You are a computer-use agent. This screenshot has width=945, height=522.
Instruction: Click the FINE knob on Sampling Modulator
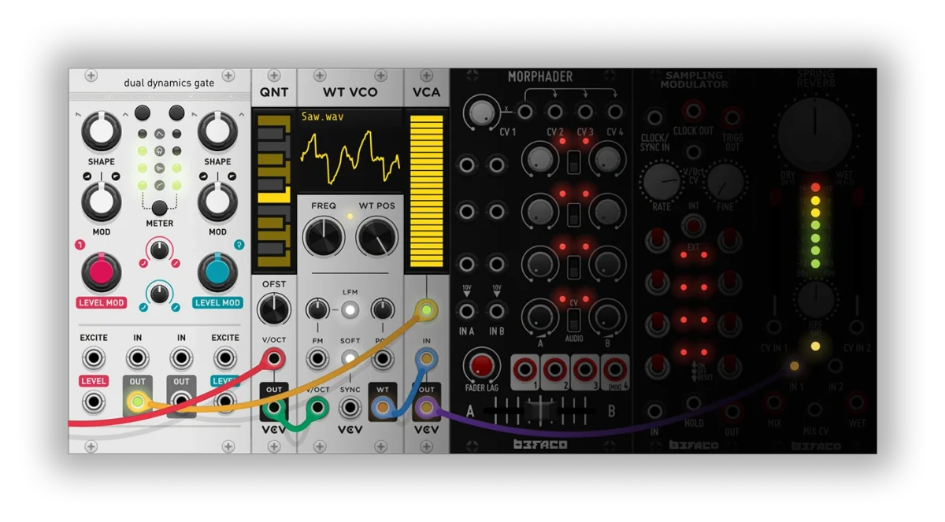[725, 183]
